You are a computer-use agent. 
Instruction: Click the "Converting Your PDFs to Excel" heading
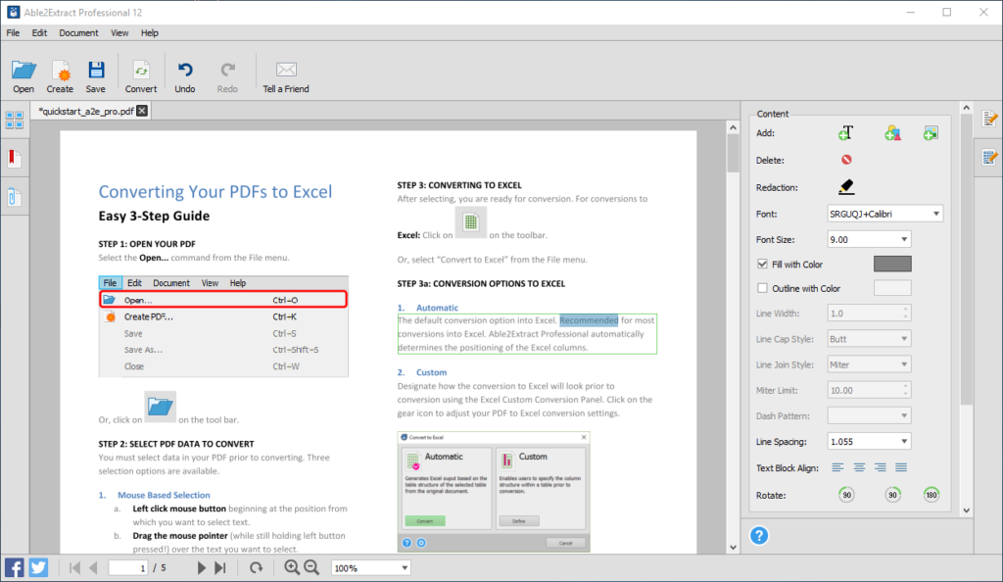coord(215,192)
